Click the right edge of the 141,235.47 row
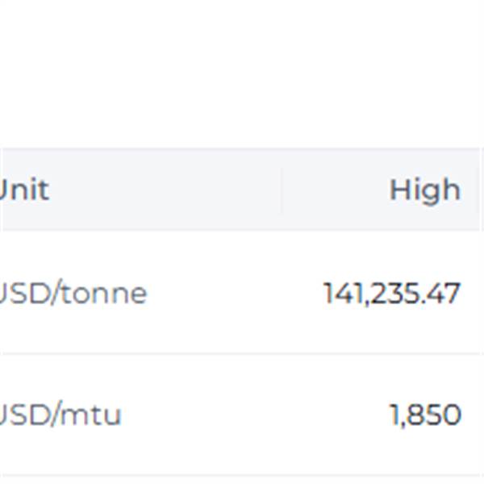Screen dimensions: 484x484 pyautogui.click(x=478, y=293)
